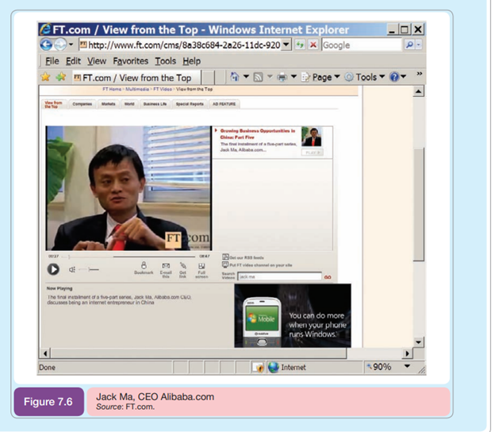
Task: Click Get link icon
Action: click(x=182, y=270)
